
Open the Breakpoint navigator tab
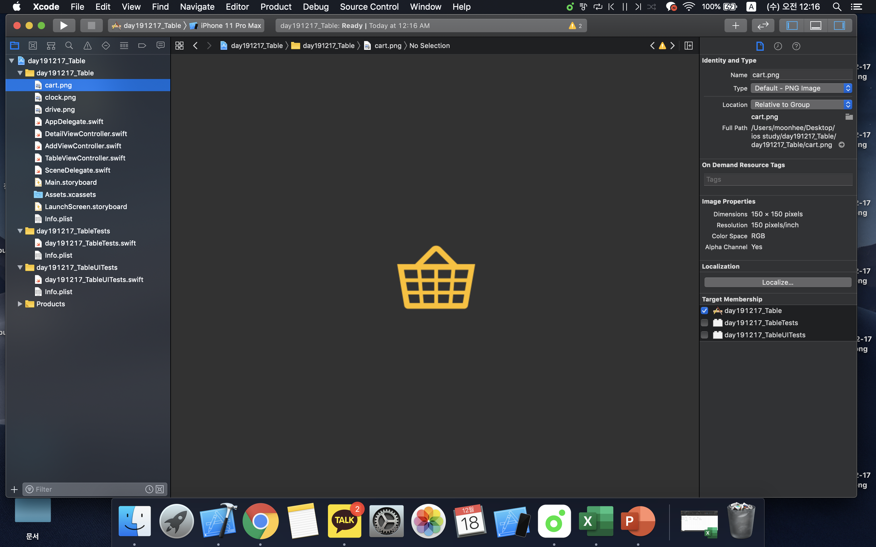pyautogui.click(x=142, y=46)
